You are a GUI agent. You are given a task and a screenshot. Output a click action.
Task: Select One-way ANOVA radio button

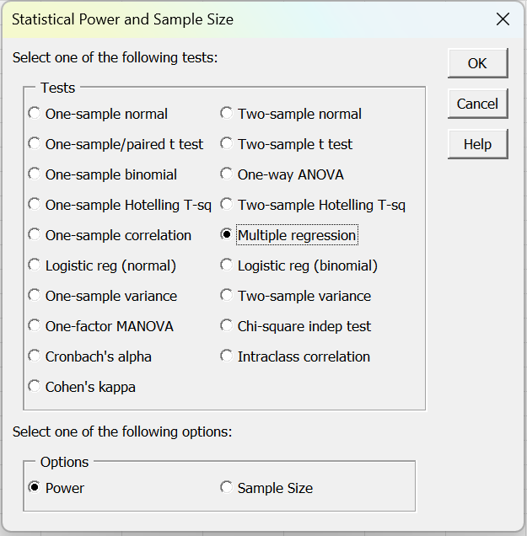[x=226, y=174]
